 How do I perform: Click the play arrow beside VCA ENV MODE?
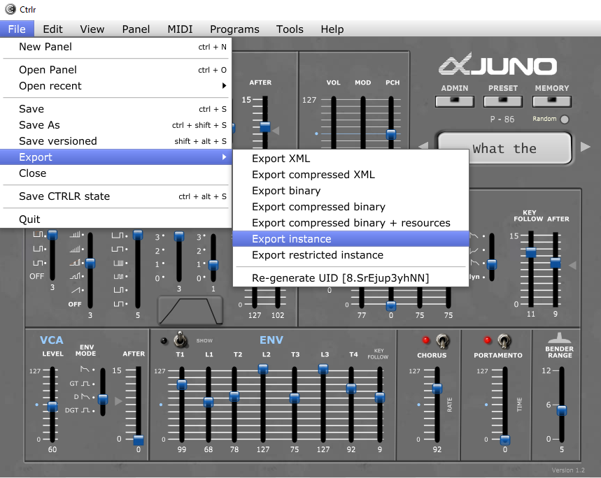pyautogui.click(x=118, y=400)
